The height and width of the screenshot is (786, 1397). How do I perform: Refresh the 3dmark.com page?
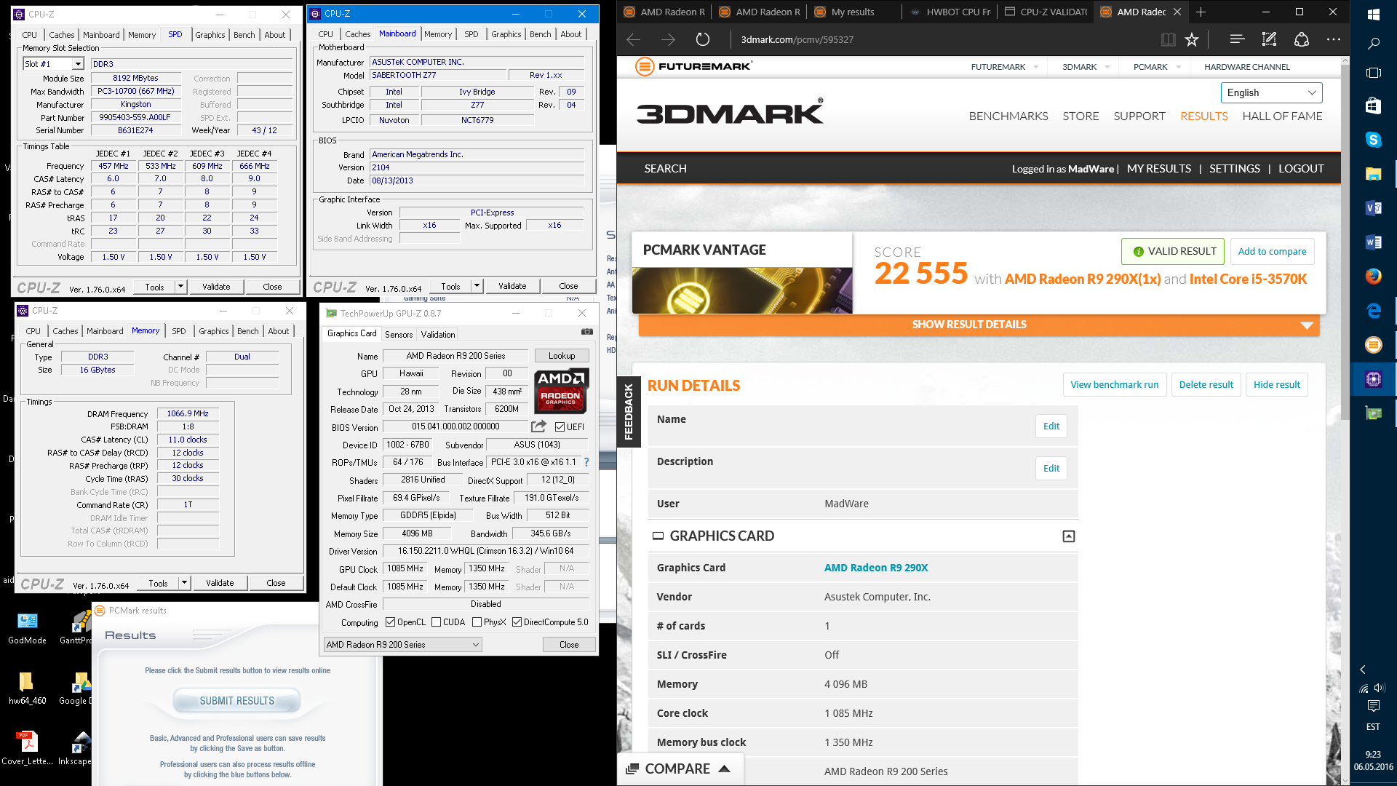(702, 39)
